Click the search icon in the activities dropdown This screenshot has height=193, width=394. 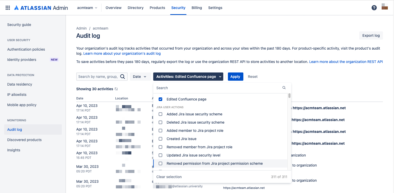point(284,88)
